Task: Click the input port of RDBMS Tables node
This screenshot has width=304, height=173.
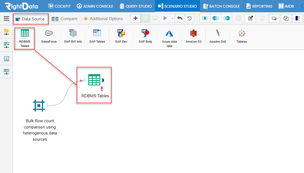Action: point(84,80)
